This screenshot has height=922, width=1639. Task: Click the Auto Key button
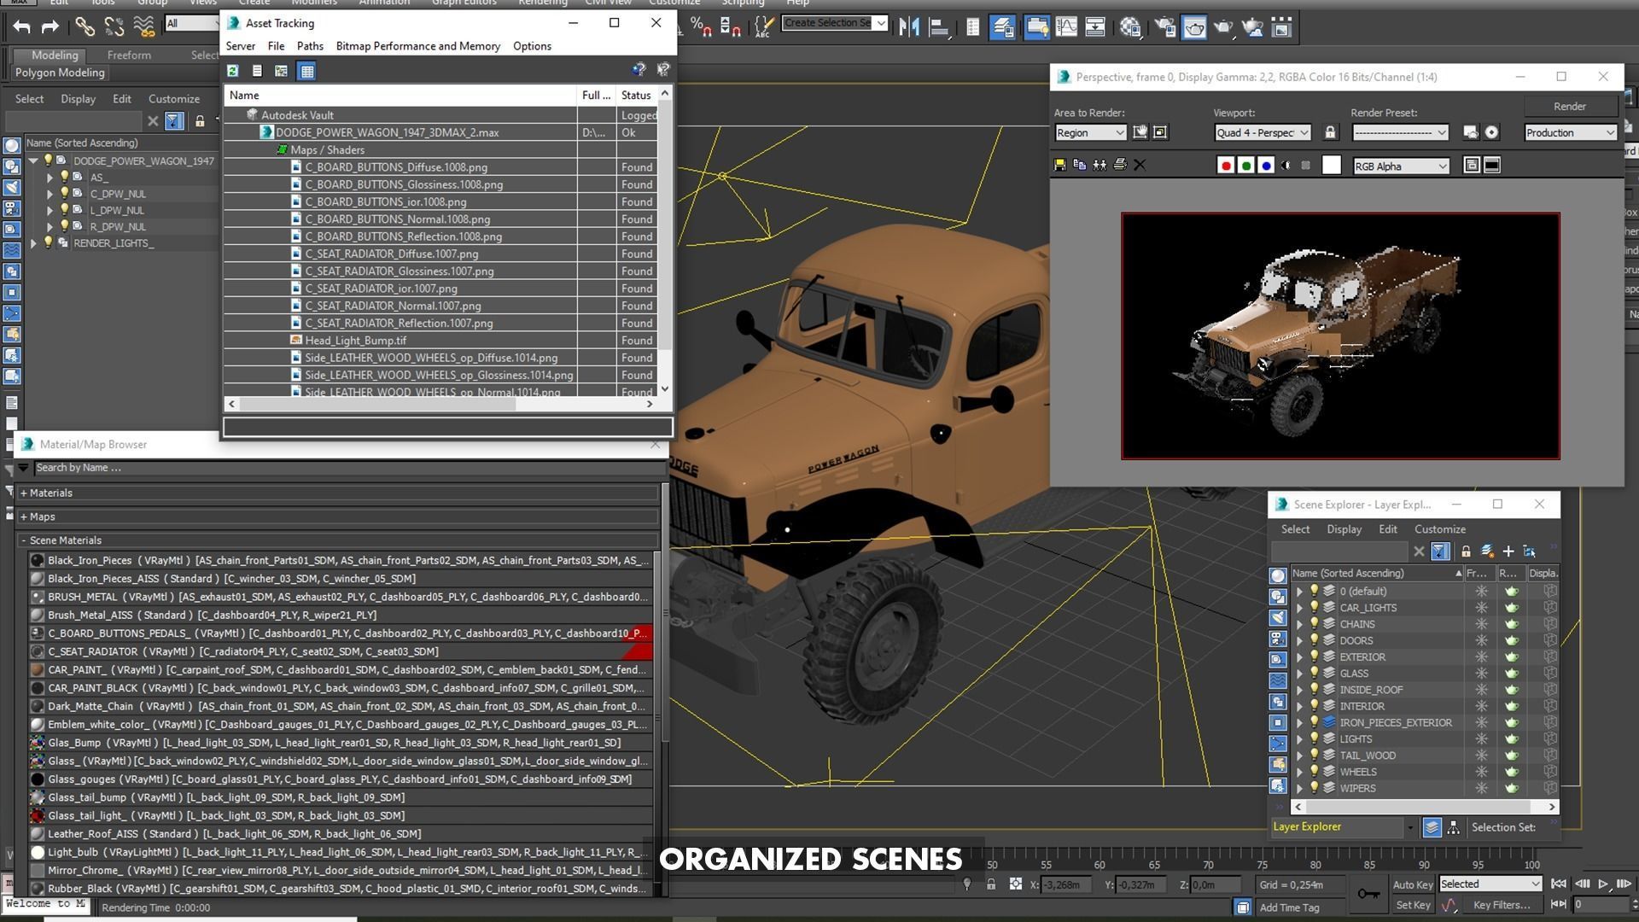1413,884
